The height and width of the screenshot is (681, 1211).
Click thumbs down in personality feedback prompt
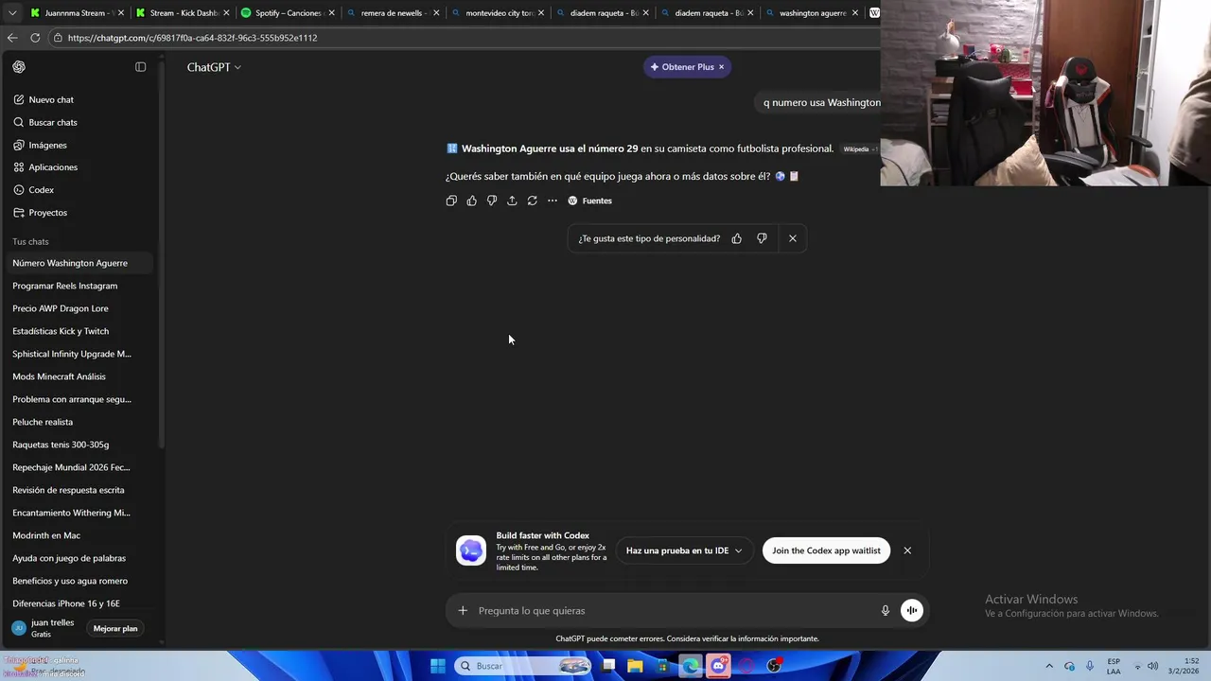[x=762, y=238]
